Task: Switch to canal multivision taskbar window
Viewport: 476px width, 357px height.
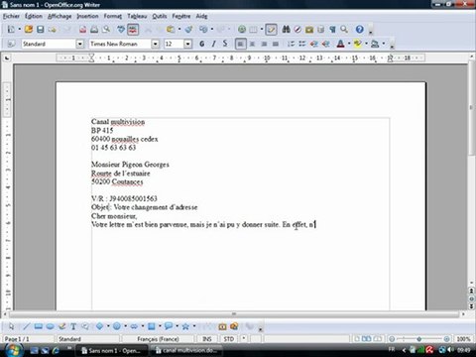Action: (x=186, y=350)
